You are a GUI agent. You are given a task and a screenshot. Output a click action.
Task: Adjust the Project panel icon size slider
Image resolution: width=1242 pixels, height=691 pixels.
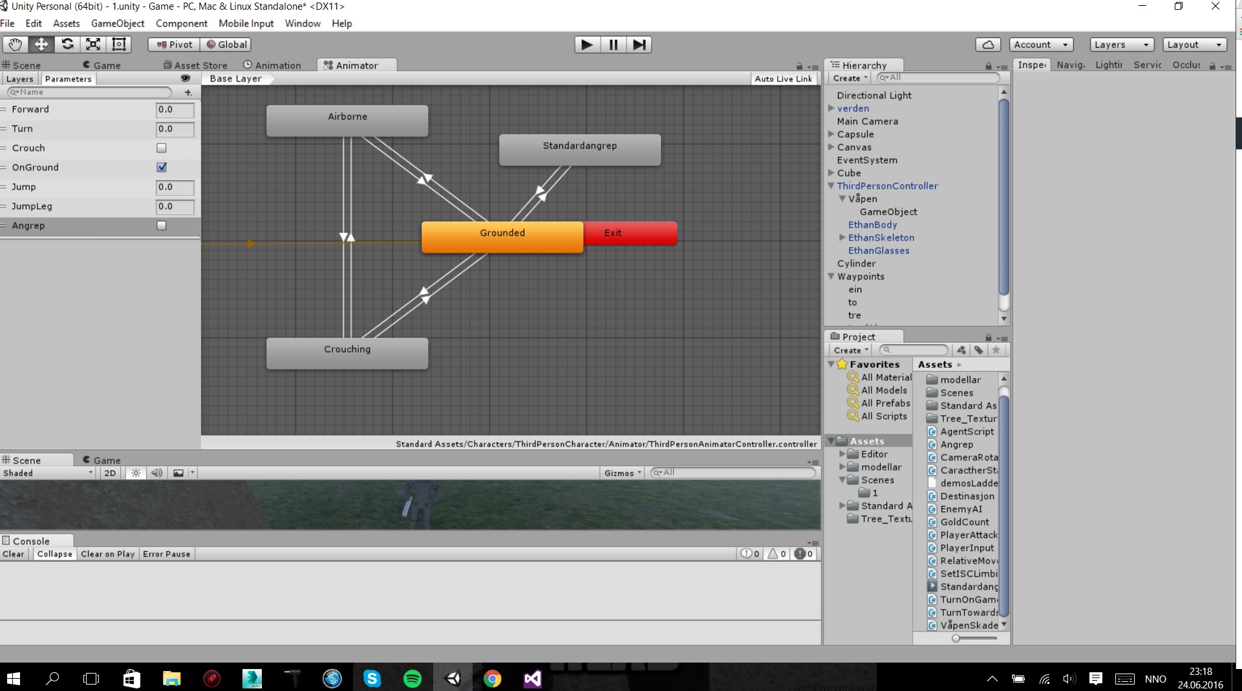pos(956,638)
